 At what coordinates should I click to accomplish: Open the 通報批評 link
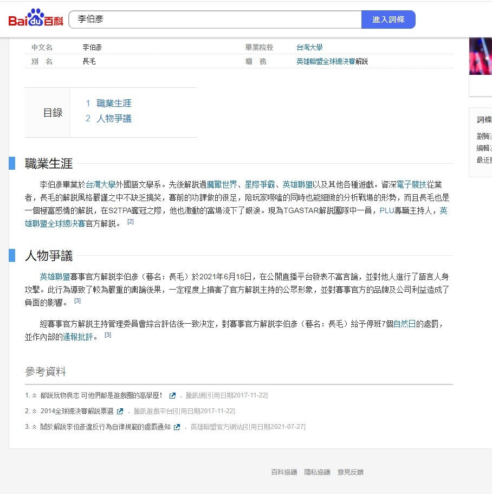click(77, 337)
